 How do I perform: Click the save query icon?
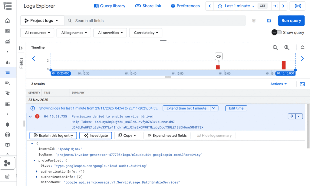tap(269, 21)
